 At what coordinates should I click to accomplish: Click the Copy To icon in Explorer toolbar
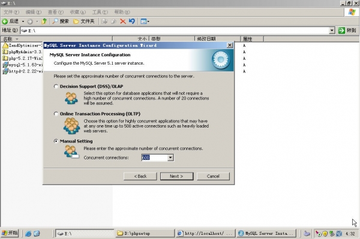(x=113, y=22)
